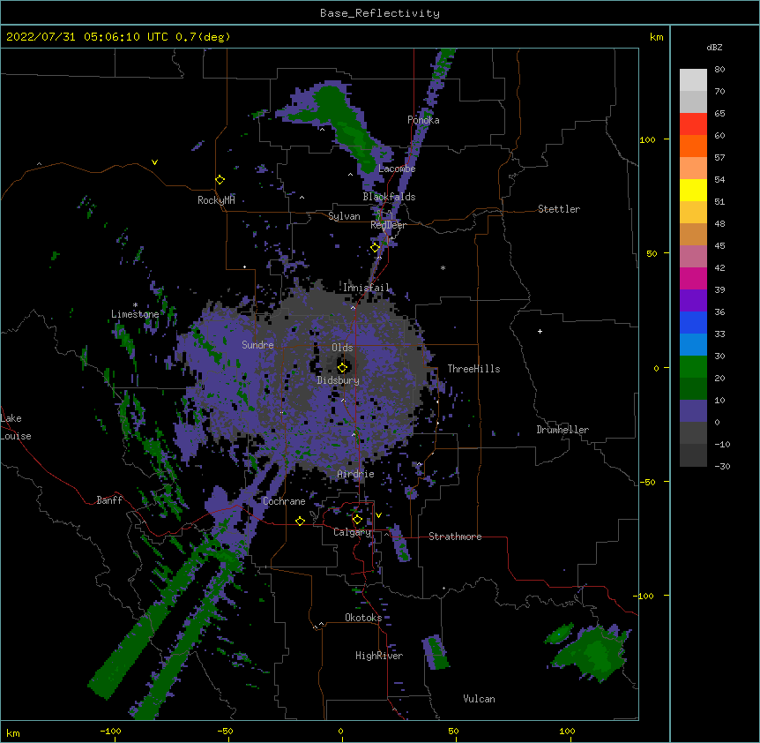Click the 0.7(deg) elevation angle text

[x=203, y=37]
